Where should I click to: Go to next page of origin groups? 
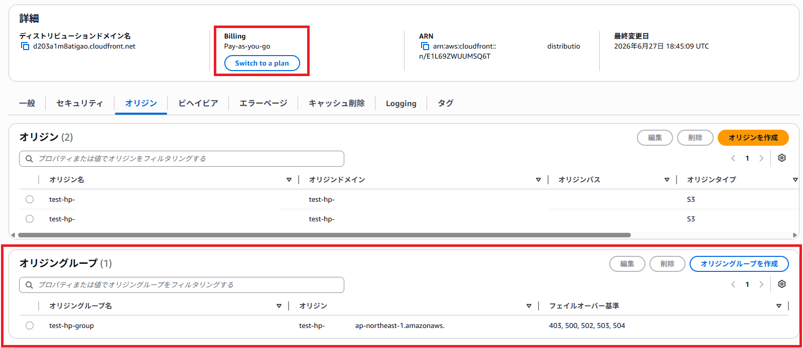[761, 284]
